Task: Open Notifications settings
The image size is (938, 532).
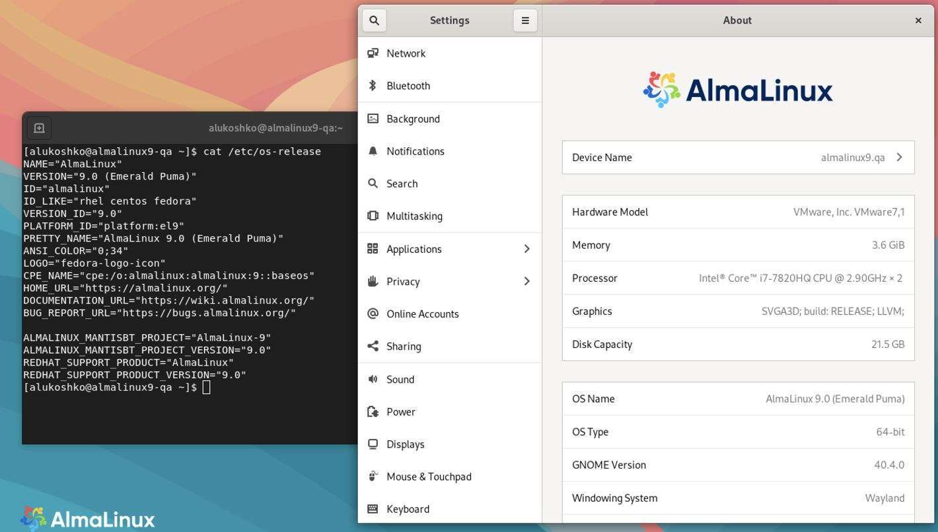Action: point(415,150)
